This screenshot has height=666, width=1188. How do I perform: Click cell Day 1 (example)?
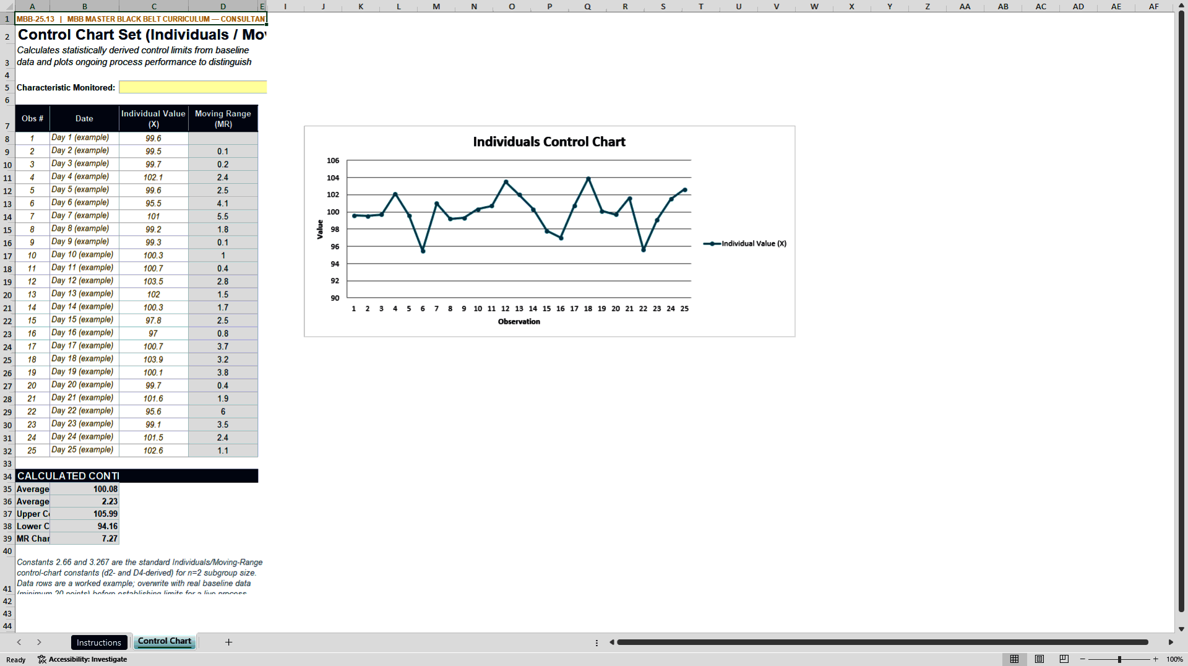tap(84, 138)
